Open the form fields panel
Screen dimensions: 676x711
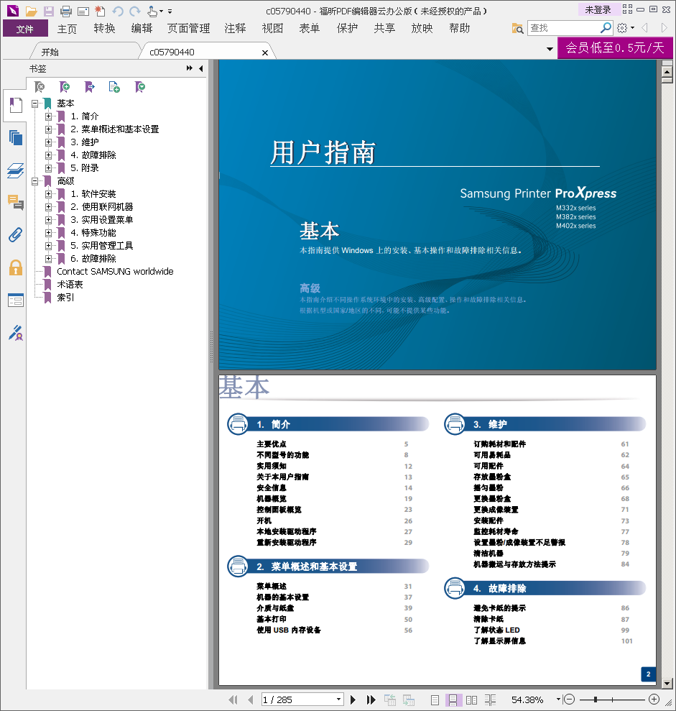pyautogui.click(x=15, y=301)
